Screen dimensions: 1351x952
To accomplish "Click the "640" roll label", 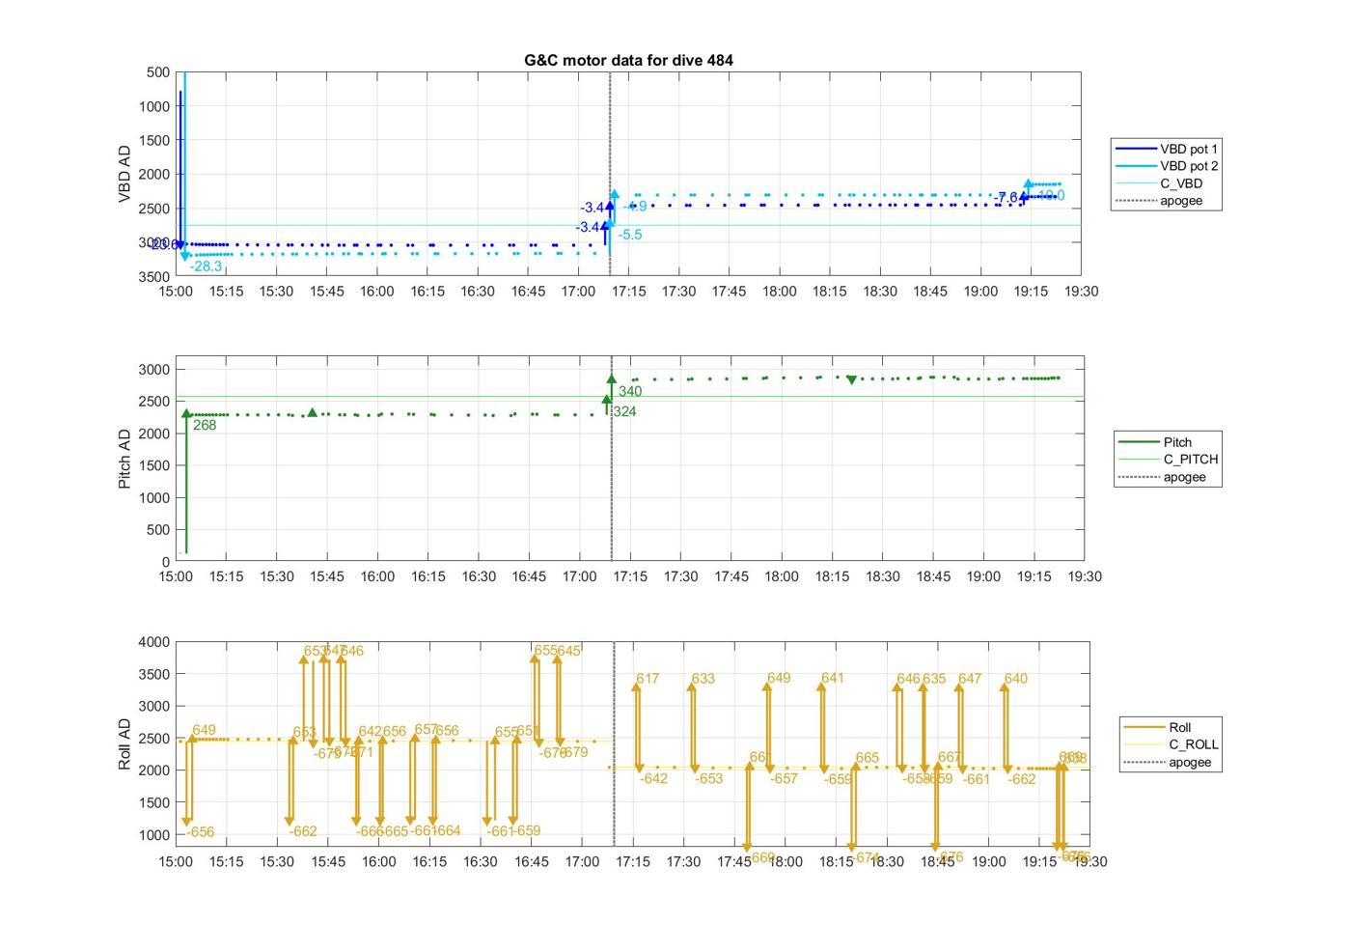I will [x=1016, y=679].
